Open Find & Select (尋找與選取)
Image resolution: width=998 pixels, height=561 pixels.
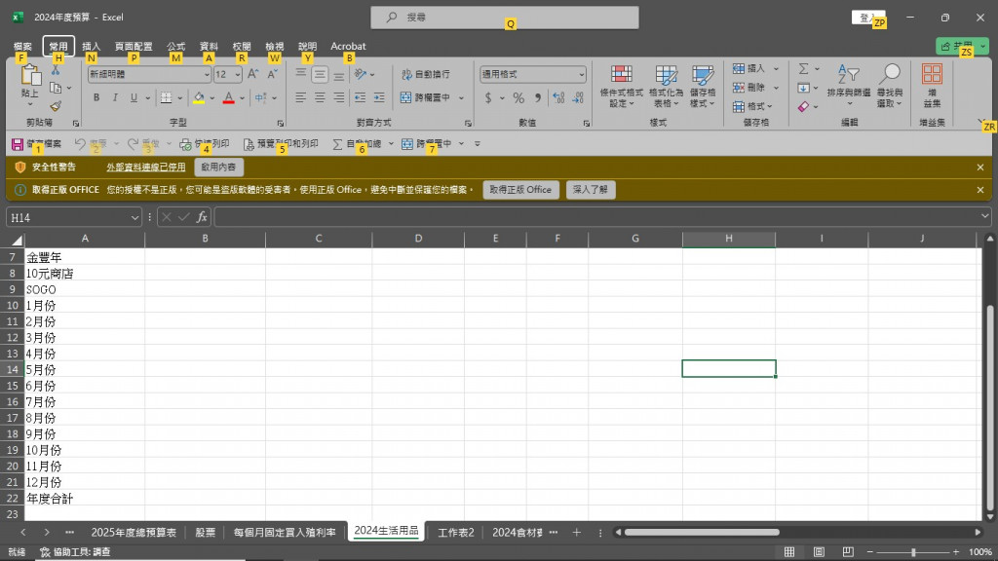[x=889, y=86]
